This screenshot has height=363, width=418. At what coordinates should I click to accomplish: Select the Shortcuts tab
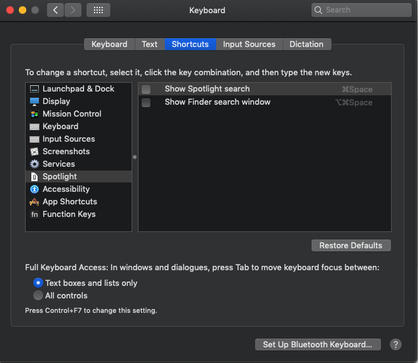coord(190,45)
